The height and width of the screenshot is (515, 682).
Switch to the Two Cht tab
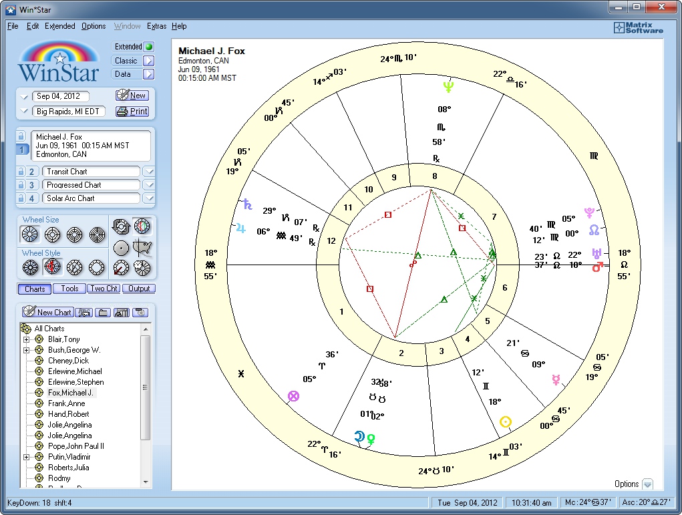coord(104,289)
